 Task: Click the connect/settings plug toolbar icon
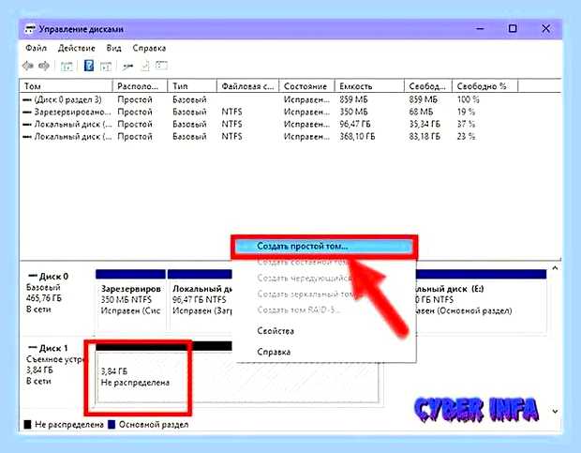(128, 67)
